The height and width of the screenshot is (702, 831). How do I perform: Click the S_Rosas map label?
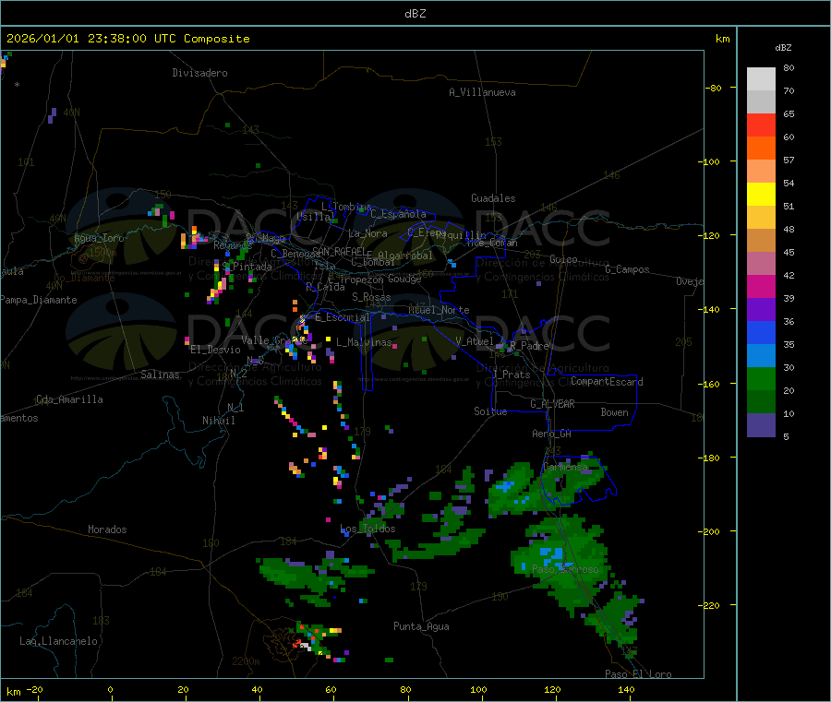[x=371, y=297]
